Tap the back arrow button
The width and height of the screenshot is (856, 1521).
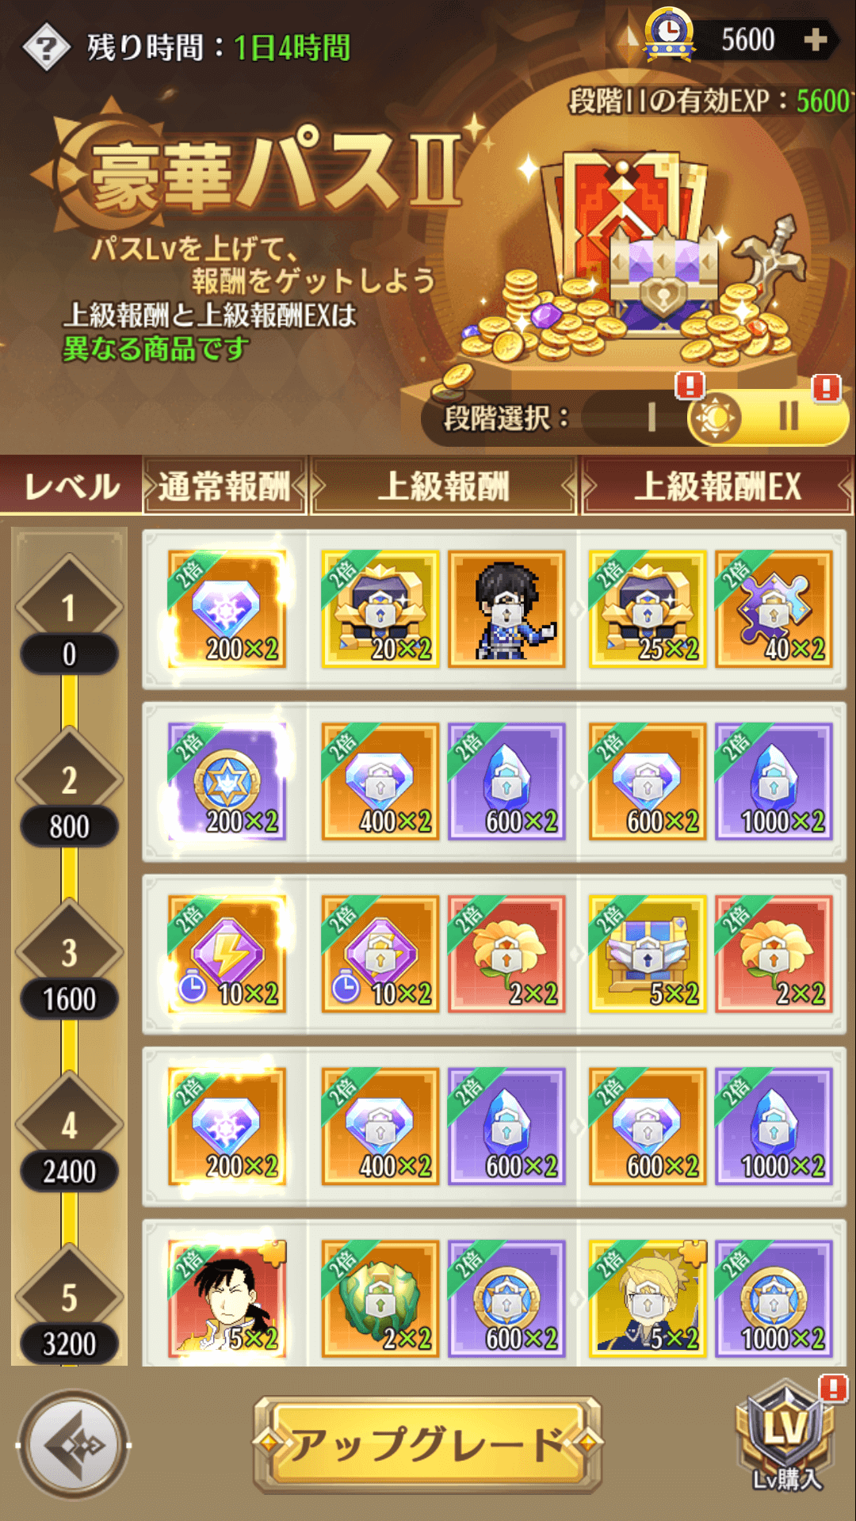pyautogui.click(x=75, y=1444)
